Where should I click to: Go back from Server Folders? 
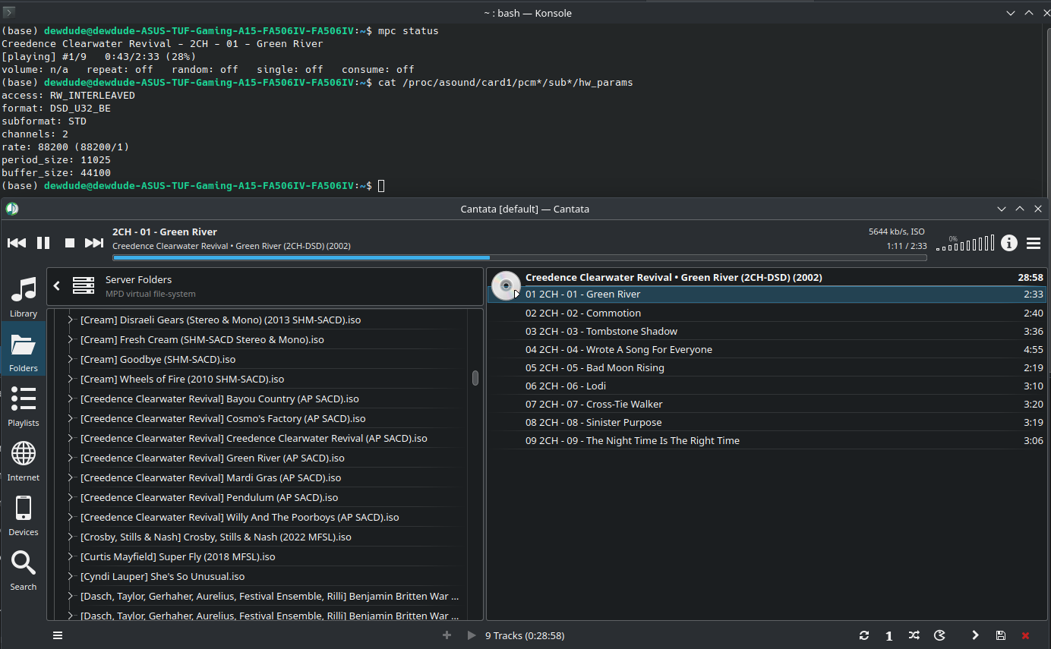point(57,286)
